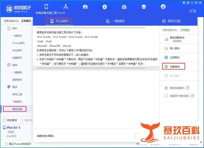204x148 pixels.
Task: Collapse the 越狱 group in sidebar
Action: (x=9, y=65)
